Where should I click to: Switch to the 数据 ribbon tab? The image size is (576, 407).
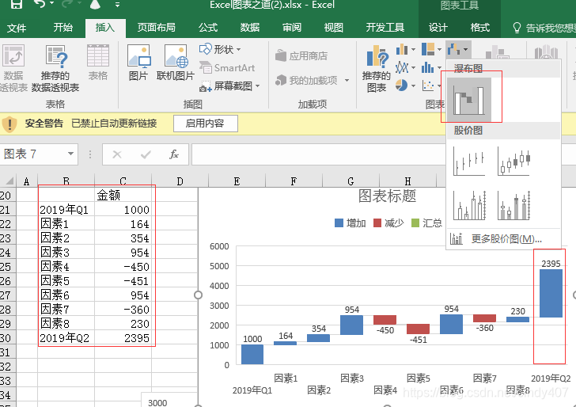250,28
